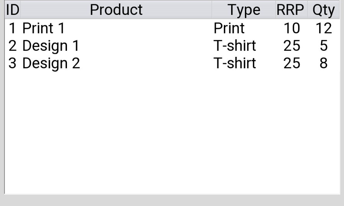Viewport: 344px width, 206px height.
Task: Sort table by Type column header
Action: coord(243,10)
